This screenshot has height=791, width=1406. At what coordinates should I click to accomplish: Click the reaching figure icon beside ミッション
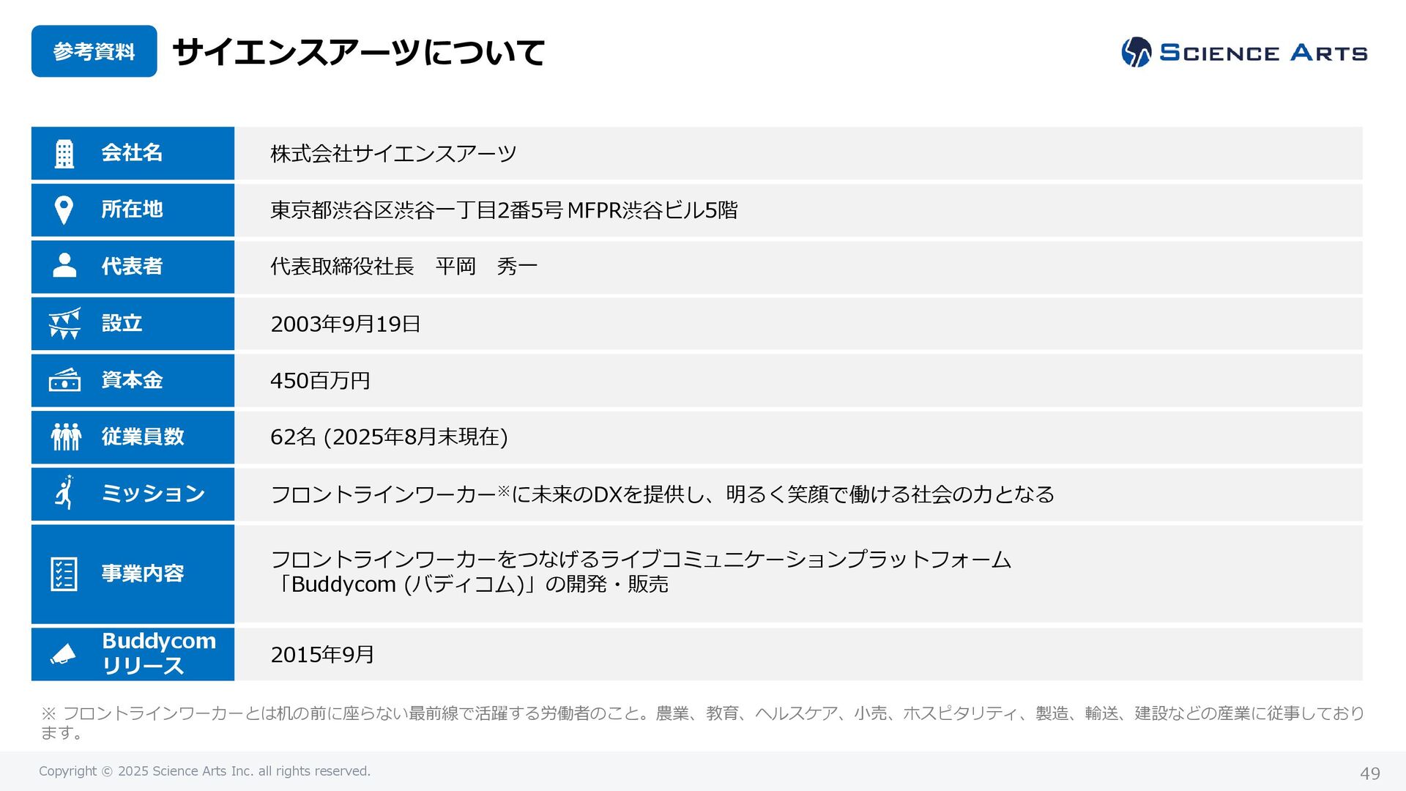coord(65,493)
